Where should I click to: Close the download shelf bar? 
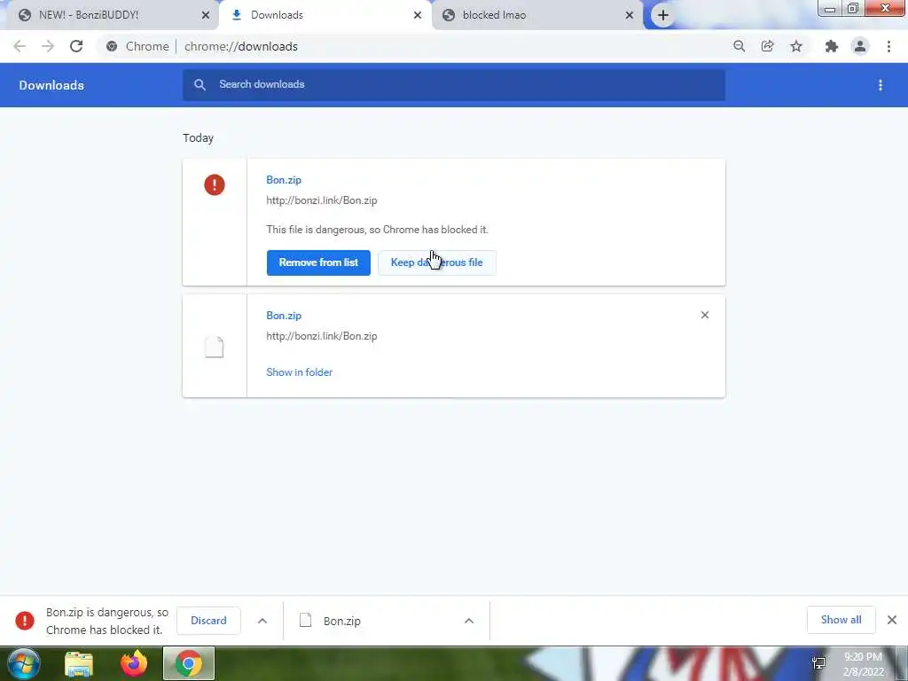pyautogui.click(x=892, y=620)
